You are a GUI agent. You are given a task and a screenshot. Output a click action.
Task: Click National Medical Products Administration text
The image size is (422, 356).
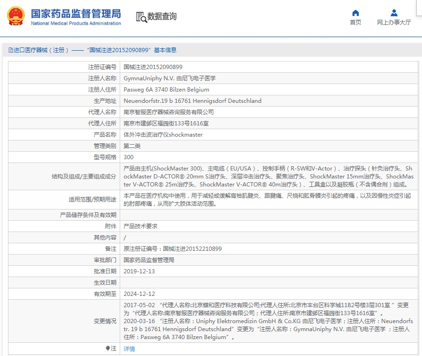tap(76, 23)
